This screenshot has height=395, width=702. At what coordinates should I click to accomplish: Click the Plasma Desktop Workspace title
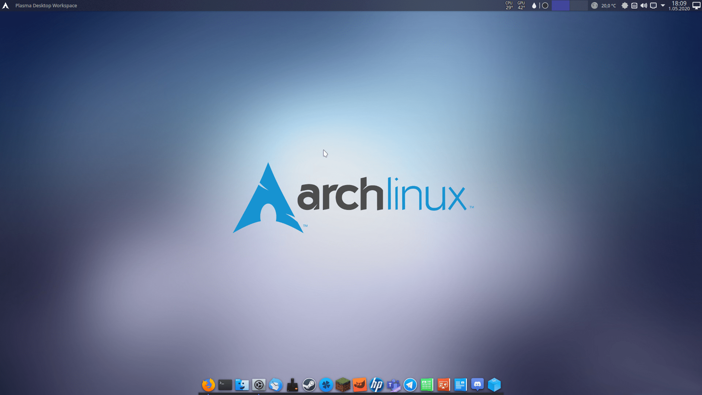46,5
